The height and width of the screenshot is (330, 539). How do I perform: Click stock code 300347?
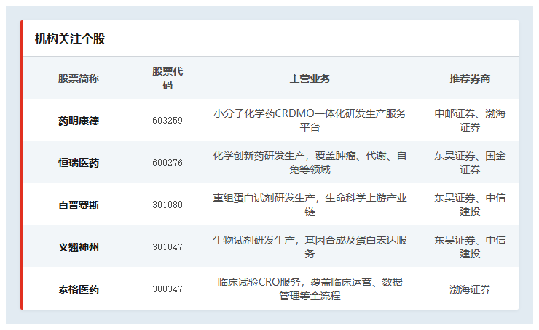168,289
